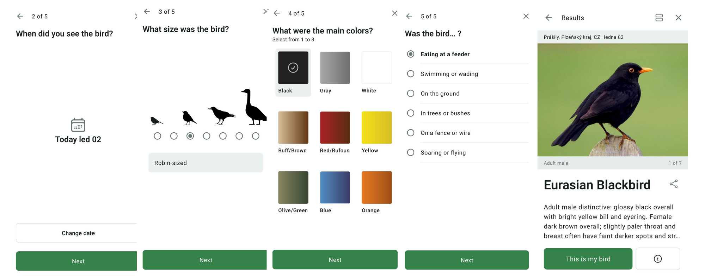The image size is (705, 278).
Task: Go back using the arrow on Results screen
Action: (x=548, y=18)
